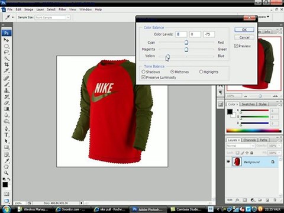Open the Filter menu
Viewport: 284px width, 213px height.
pos(62,9)
